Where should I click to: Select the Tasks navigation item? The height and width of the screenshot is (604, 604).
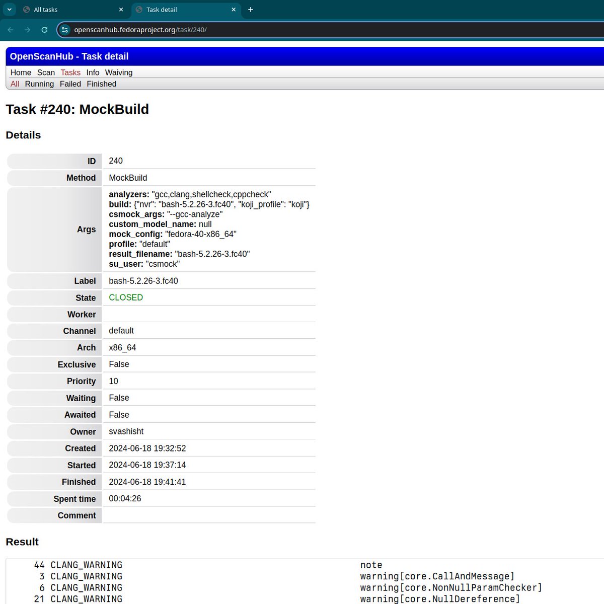click(x=70, y=72)
